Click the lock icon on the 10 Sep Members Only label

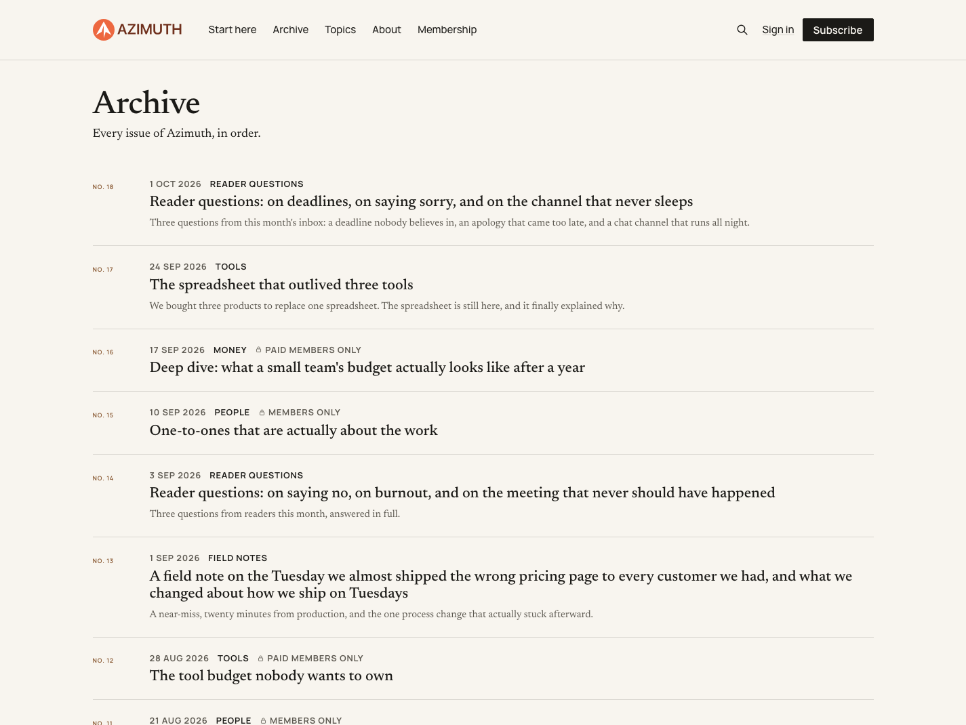pyautogui.click(x=262, y=413)
